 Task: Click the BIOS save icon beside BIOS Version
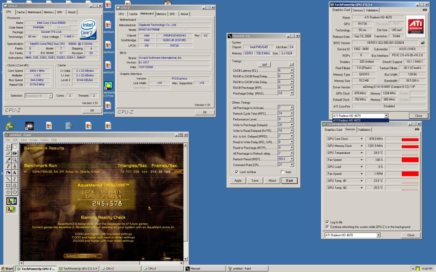[423, 42]
